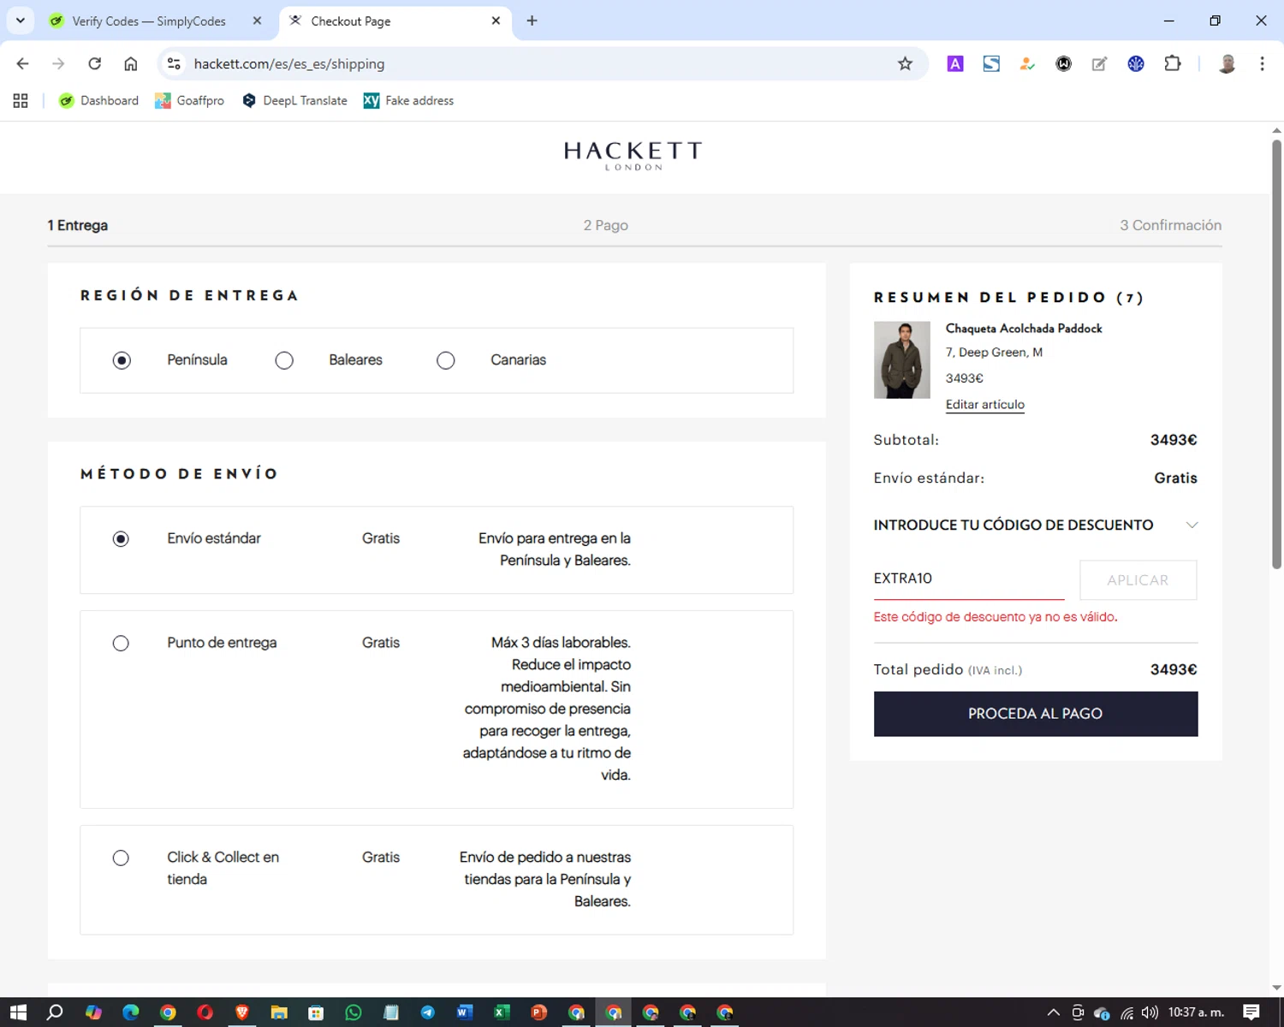Screen dimensions: 1284x1027
Task: Open the orange person checkmark extension
Action: click(x=1027, y=63)
